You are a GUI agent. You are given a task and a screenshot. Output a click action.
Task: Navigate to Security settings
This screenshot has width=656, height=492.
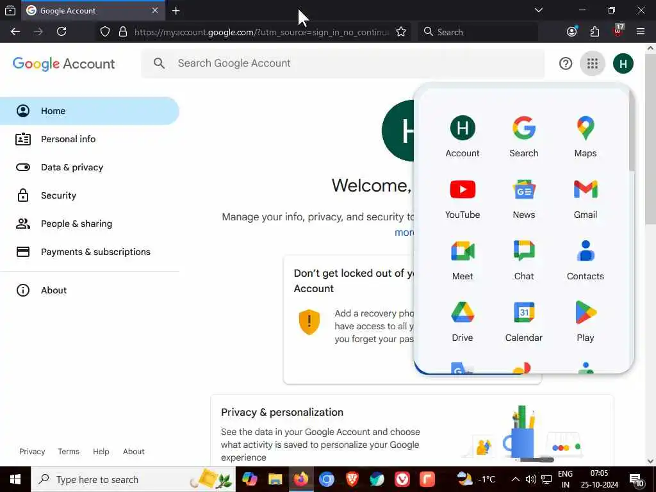click(x=90, y=195)
